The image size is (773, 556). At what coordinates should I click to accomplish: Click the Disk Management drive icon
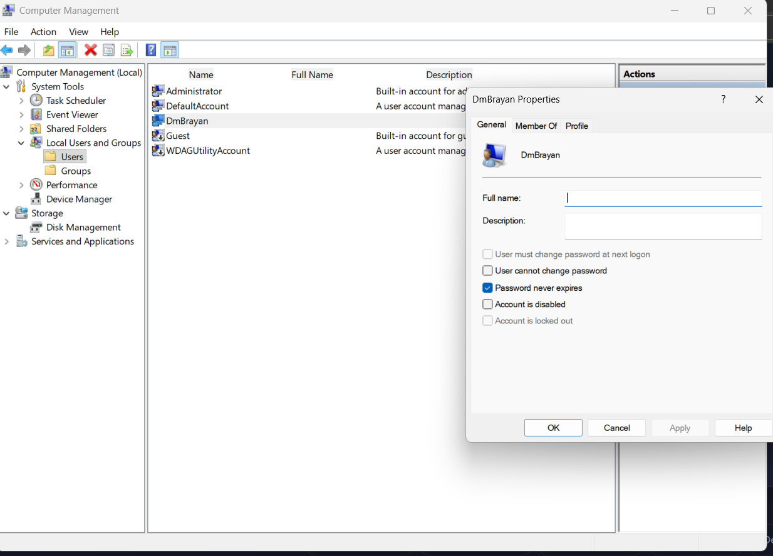click(x=36, y=227)
